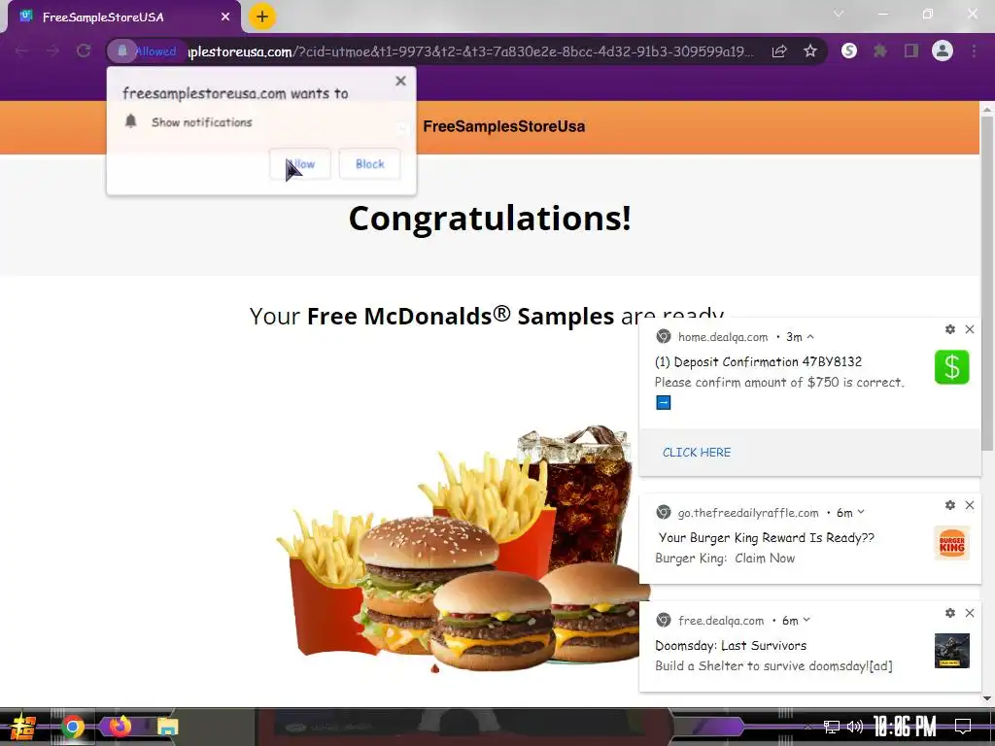Click Your Burger King Reward Is Ready text
This screenshot has width=995, height=746.
point(766,538)
